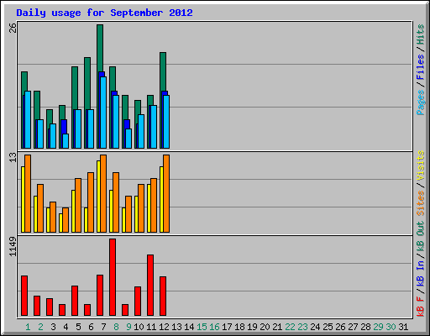This screenshot has height=336, width=430.
Task: Click the tallest red kB bar for day 8
Action: 113,277
